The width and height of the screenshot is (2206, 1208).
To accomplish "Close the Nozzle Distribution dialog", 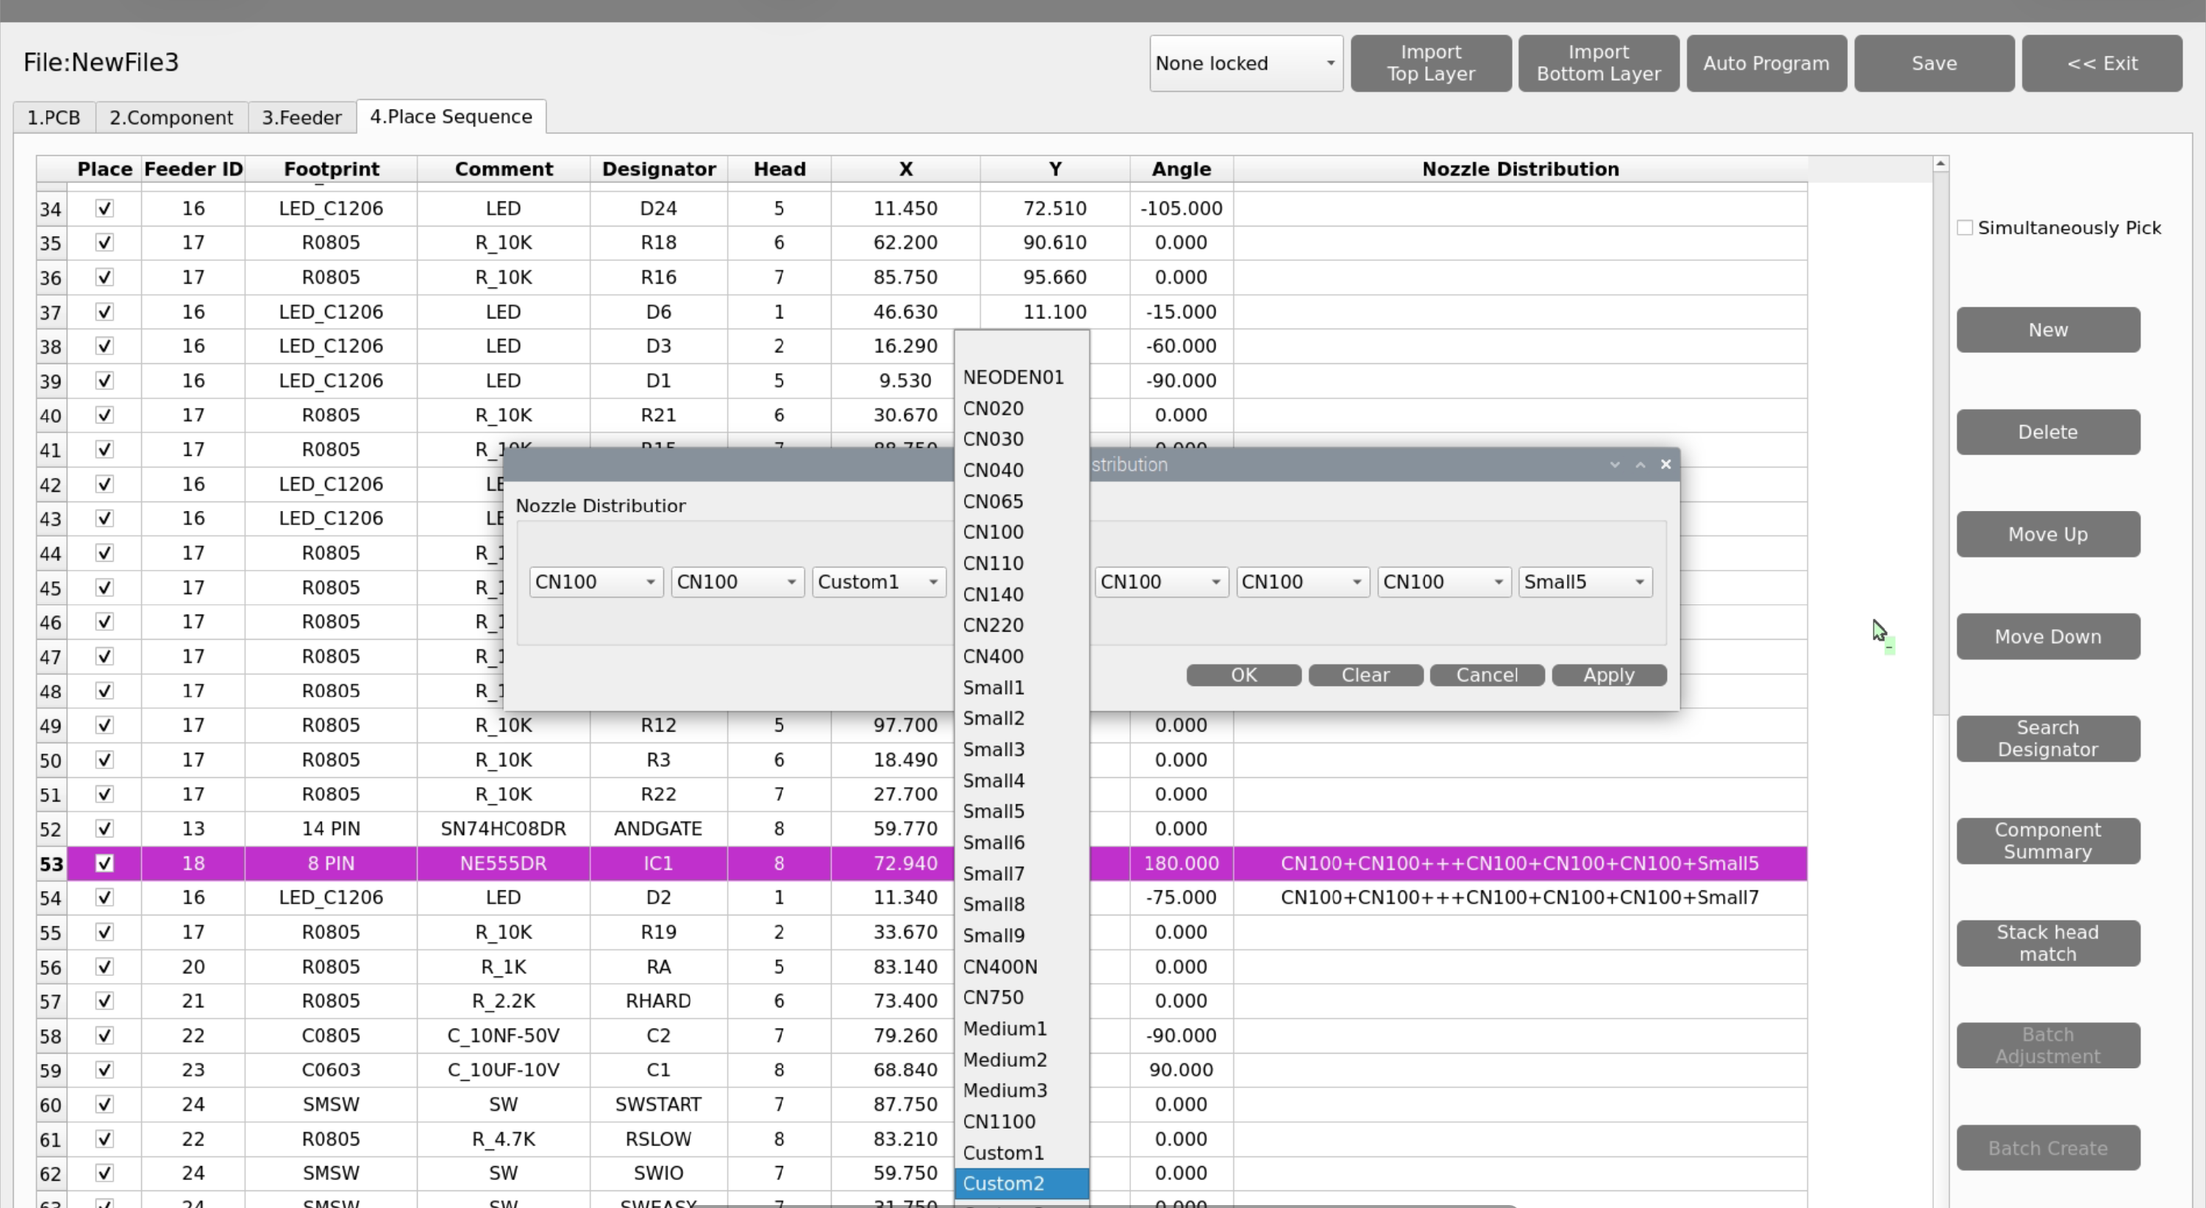I will click(x=1666, y=464).
